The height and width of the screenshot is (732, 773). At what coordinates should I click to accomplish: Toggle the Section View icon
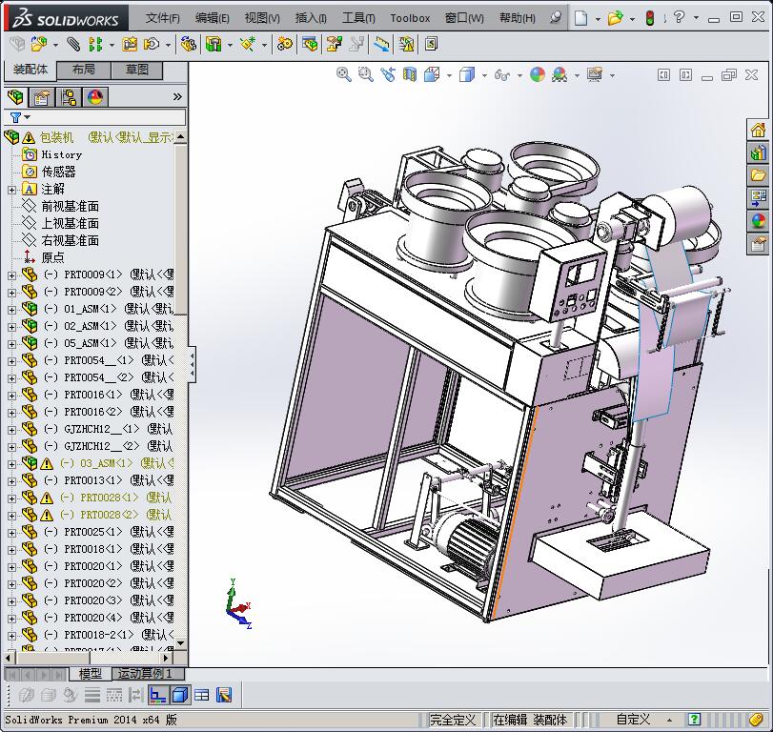coord(410,75)
